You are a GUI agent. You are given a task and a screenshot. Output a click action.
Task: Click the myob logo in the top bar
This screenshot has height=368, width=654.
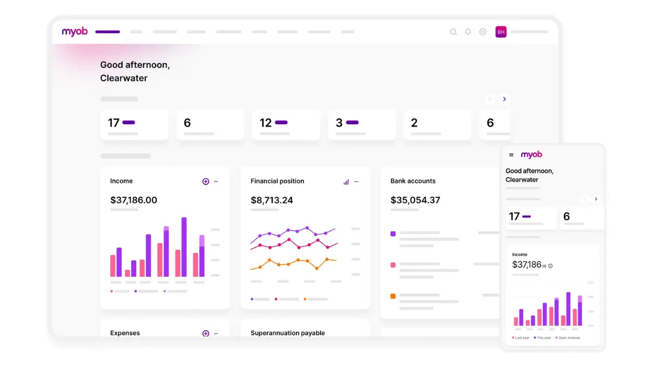click(x=74, y=32)
